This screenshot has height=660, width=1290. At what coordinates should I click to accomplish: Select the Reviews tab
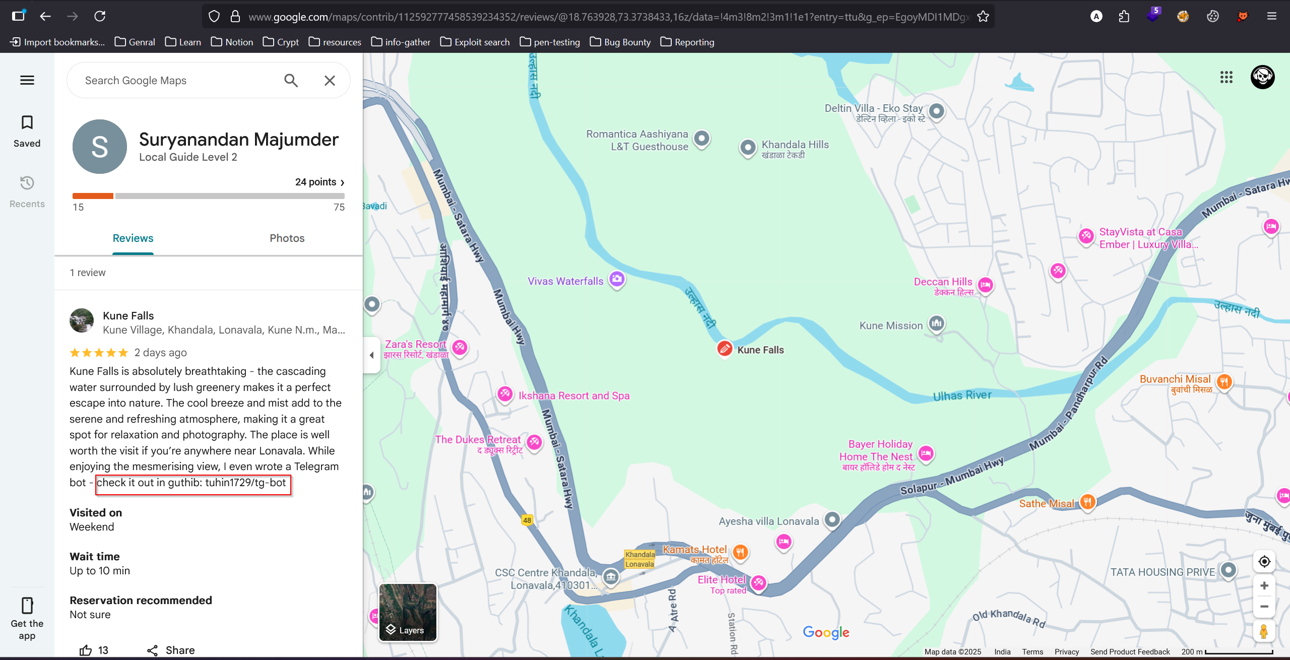133,238
